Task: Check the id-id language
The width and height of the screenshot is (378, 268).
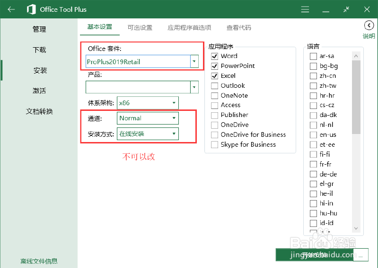Action: coord(313,223)
